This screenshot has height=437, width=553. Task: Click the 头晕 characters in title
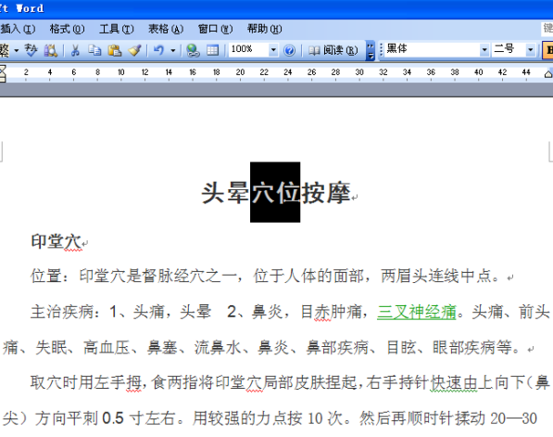(x=225, y=193)
